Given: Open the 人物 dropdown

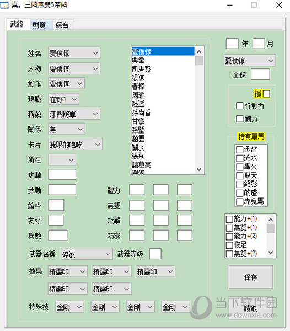Looking at the screenshot, I should (x=74, y=68).
